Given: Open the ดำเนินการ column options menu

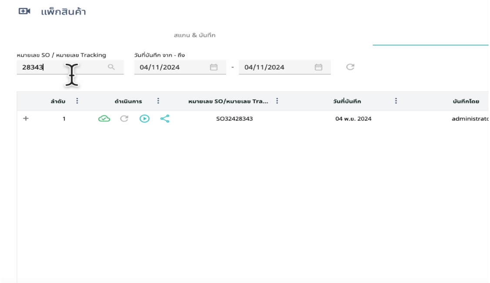Looking at the screenshot, I should [x=158, y=101].
